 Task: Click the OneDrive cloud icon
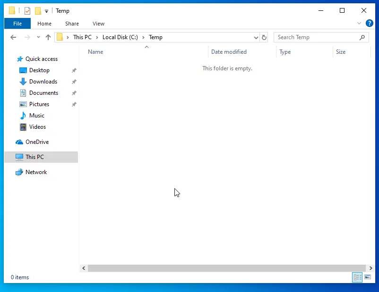point(19,142)
